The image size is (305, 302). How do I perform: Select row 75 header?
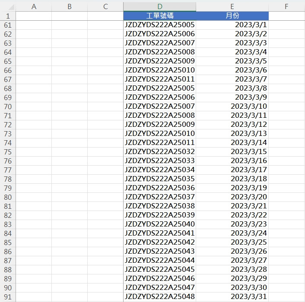click(x=8, y=152)
